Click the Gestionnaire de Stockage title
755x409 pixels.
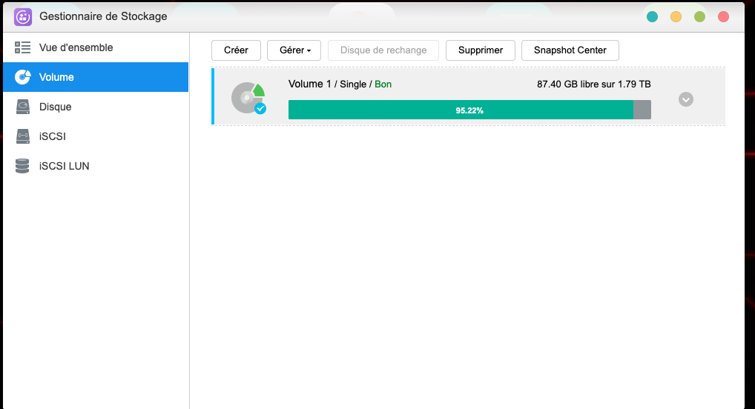point(103,16)
